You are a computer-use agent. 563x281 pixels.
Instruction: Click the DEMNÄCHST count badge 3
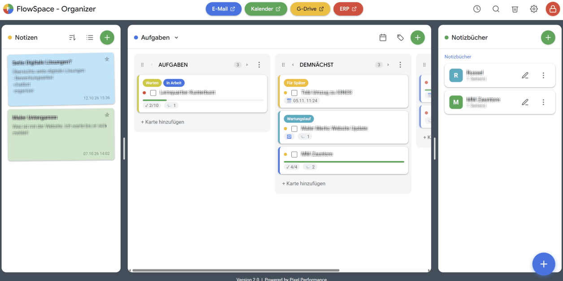[379, 65]
